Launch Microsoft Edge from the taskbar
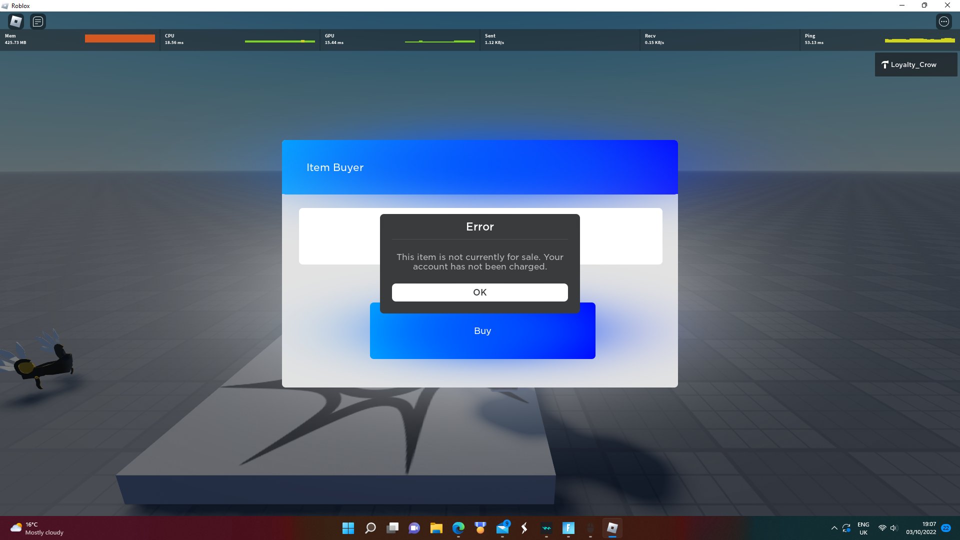Screen dimensions: 960x540 [x=458, y=528]
